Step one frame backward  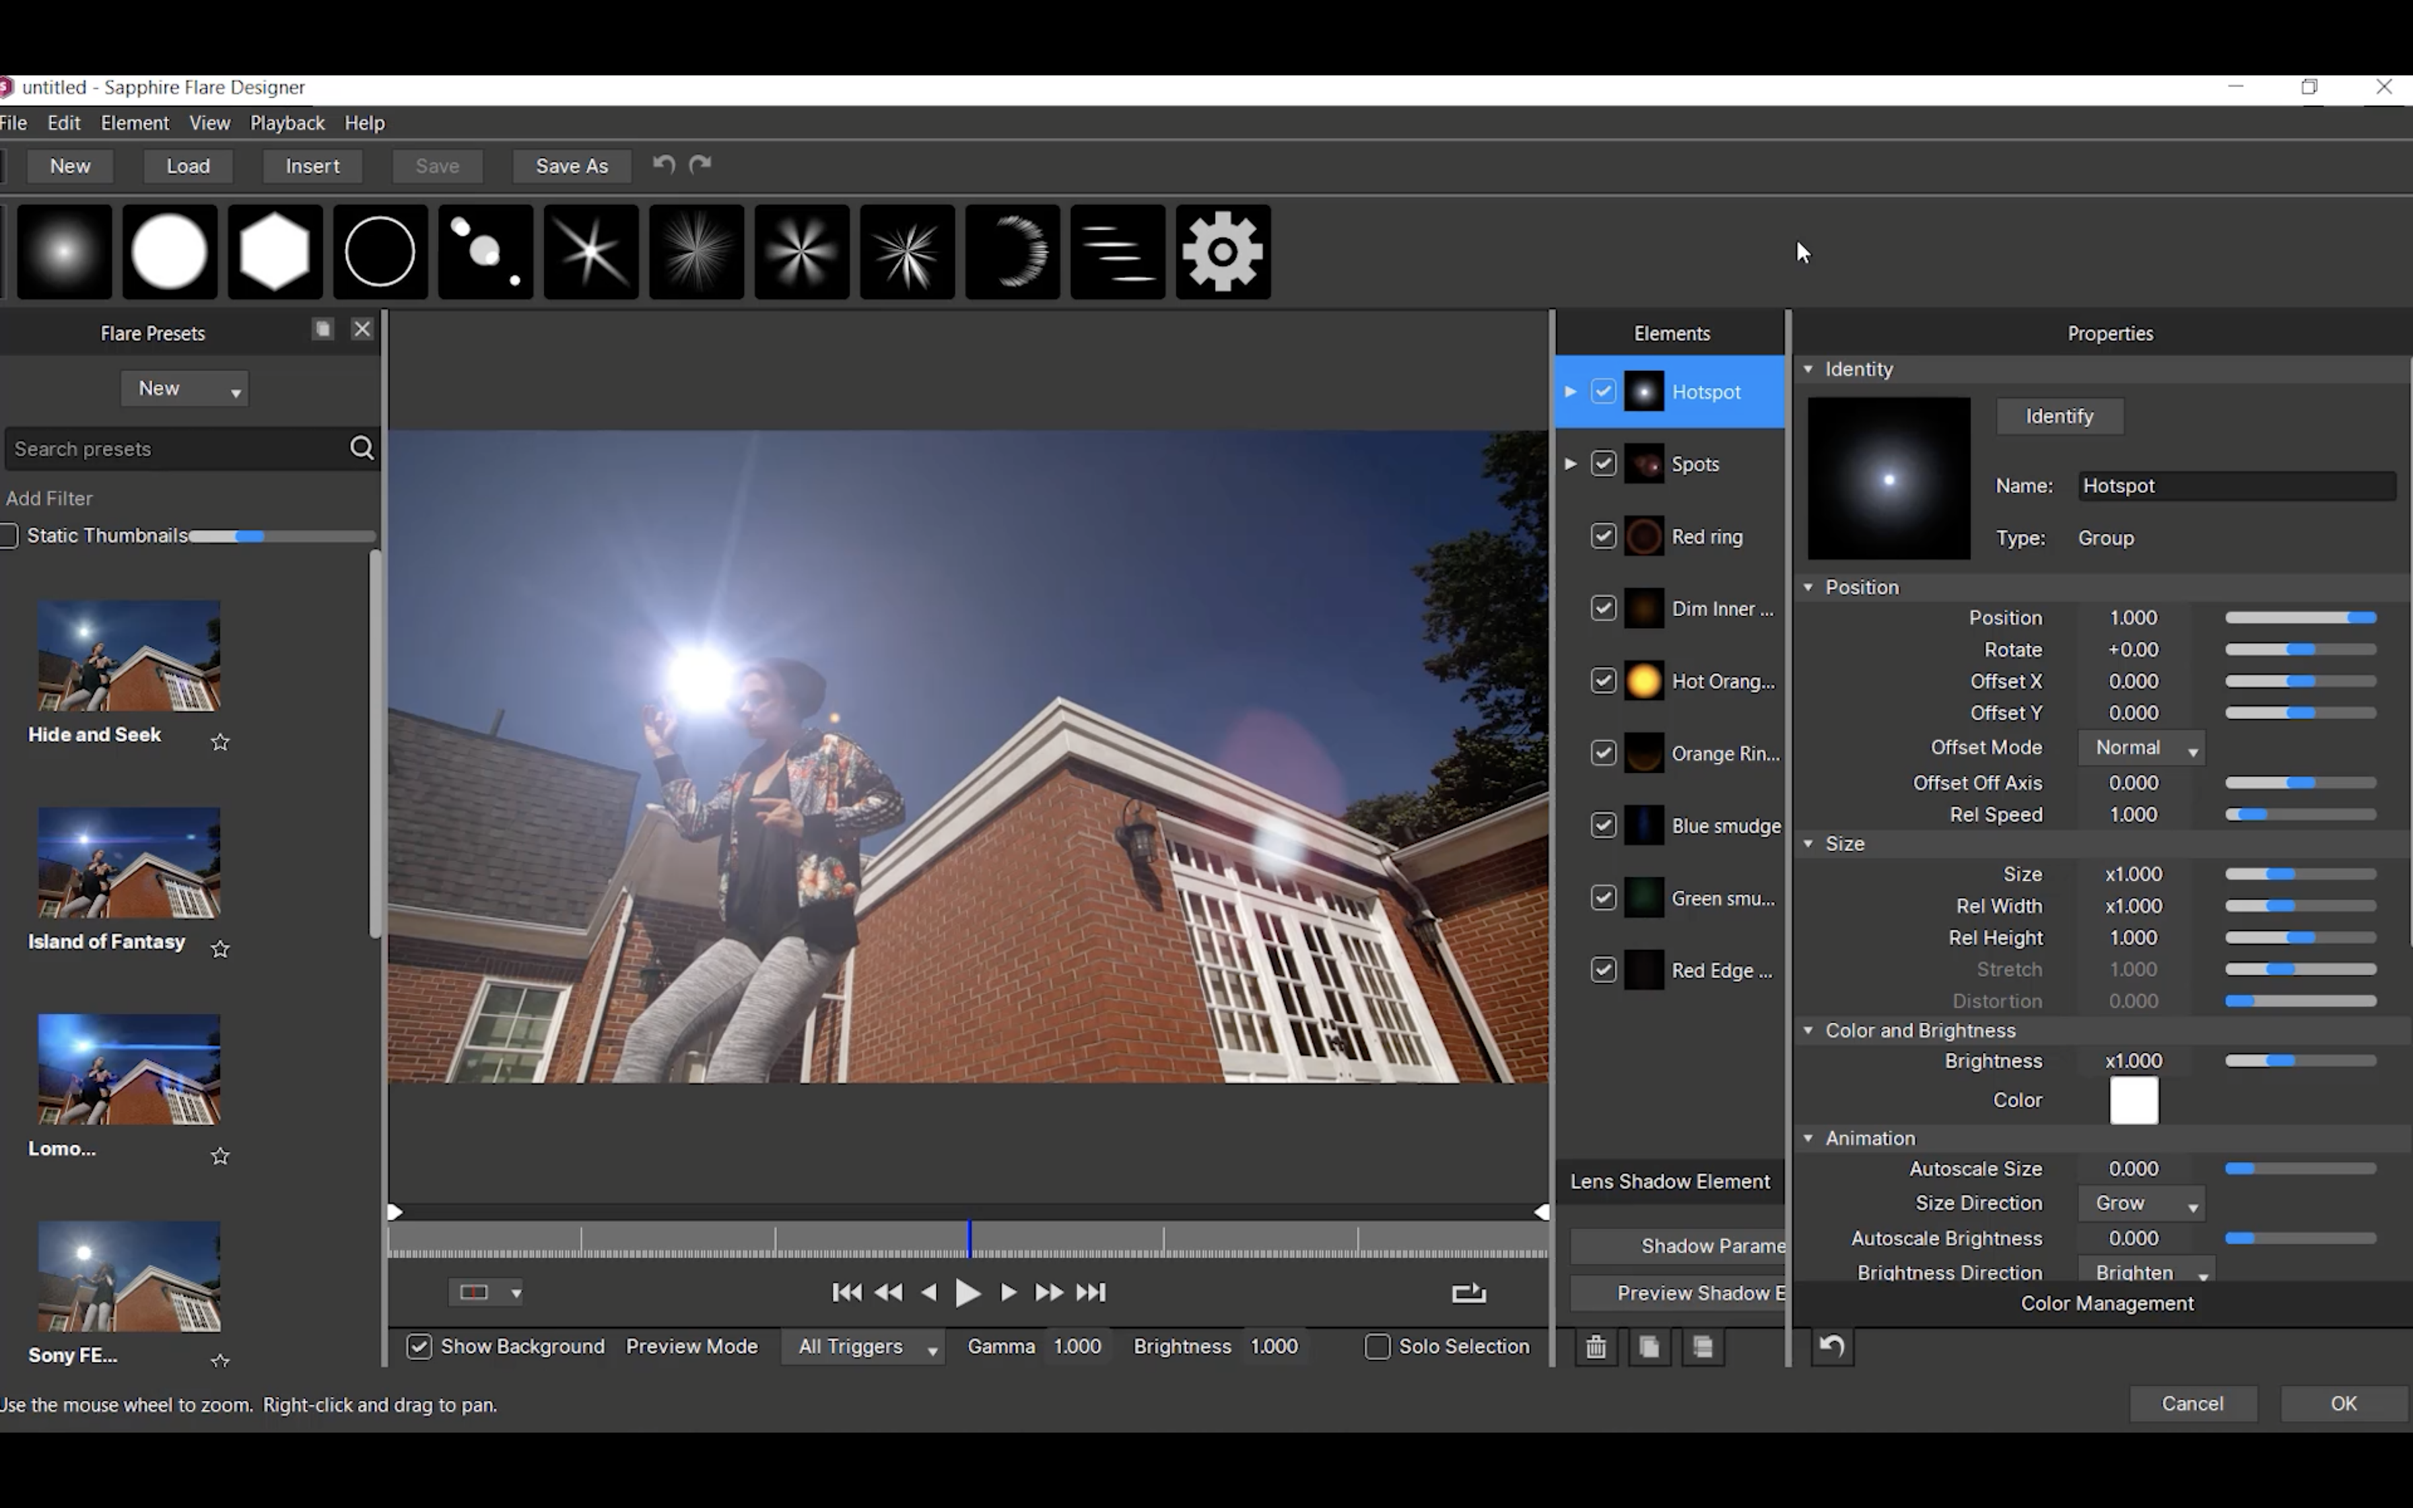(929, 1293)
